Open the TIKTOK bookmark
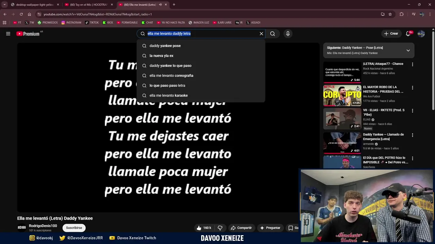The width and height of the screenshot is (435, 244). 92,23
